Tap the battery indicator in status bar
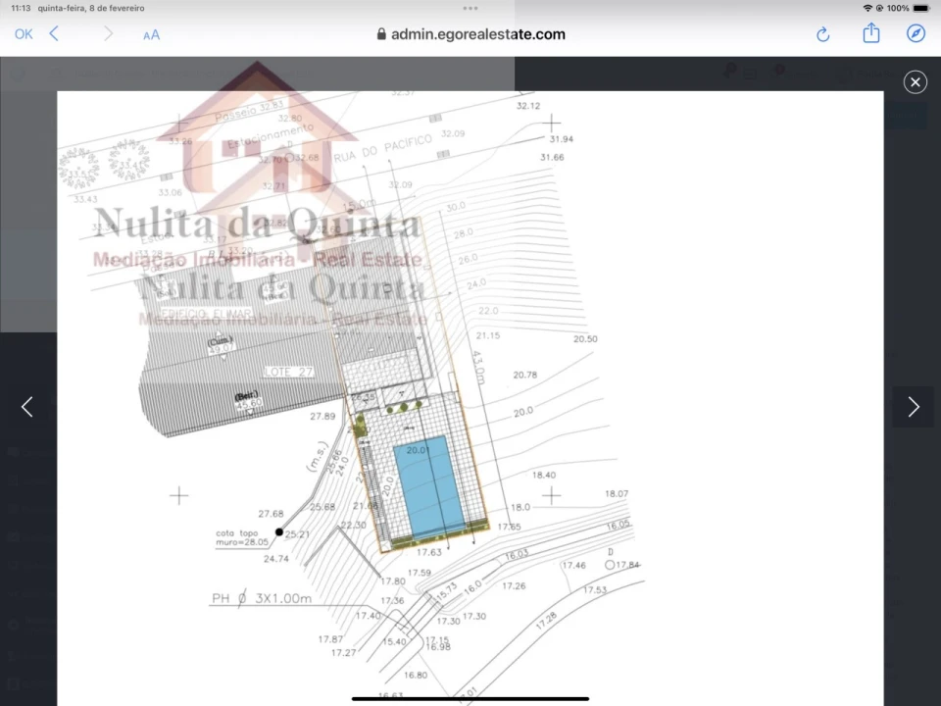941x706 pixels. (920, 8)
